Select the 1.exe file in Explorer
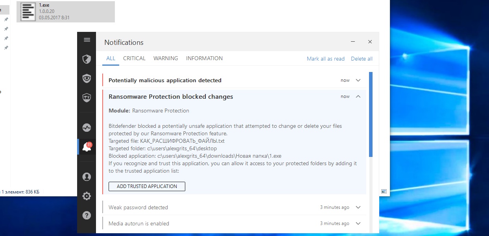 tap(66, 11)
